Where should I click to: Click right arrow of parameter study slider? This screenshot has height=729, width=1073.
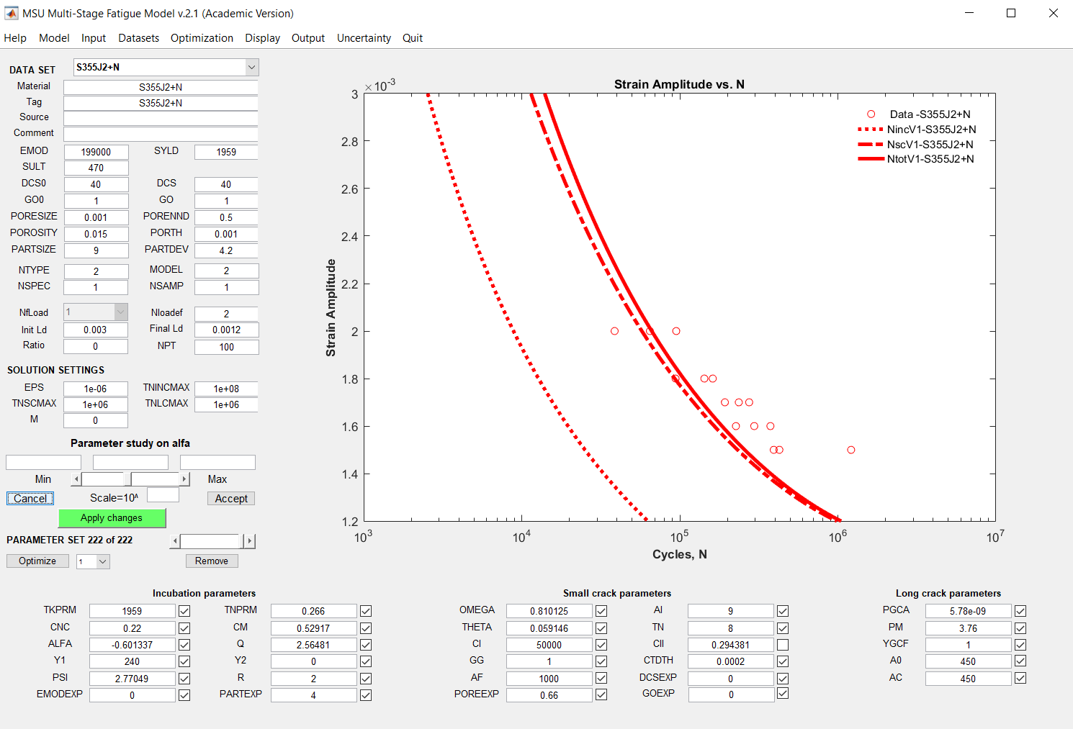(184, 479)
